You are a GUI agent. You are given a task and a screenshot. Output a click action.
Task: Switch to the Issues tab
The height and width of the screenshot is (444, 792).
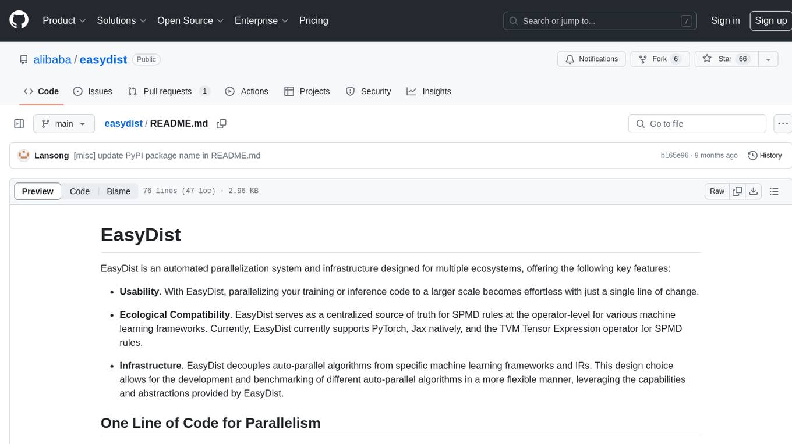tap(93, 91)
